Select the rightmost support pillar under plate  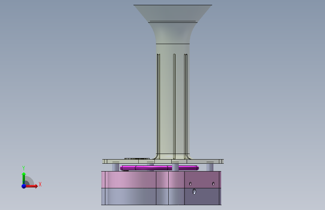[x=210, y=167]
